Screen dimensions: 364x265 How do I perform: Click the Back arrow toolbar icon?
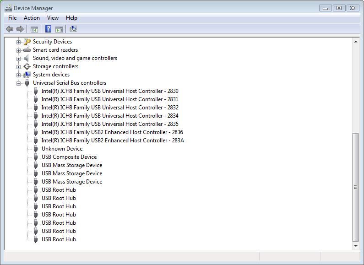(x=10, y=29)
